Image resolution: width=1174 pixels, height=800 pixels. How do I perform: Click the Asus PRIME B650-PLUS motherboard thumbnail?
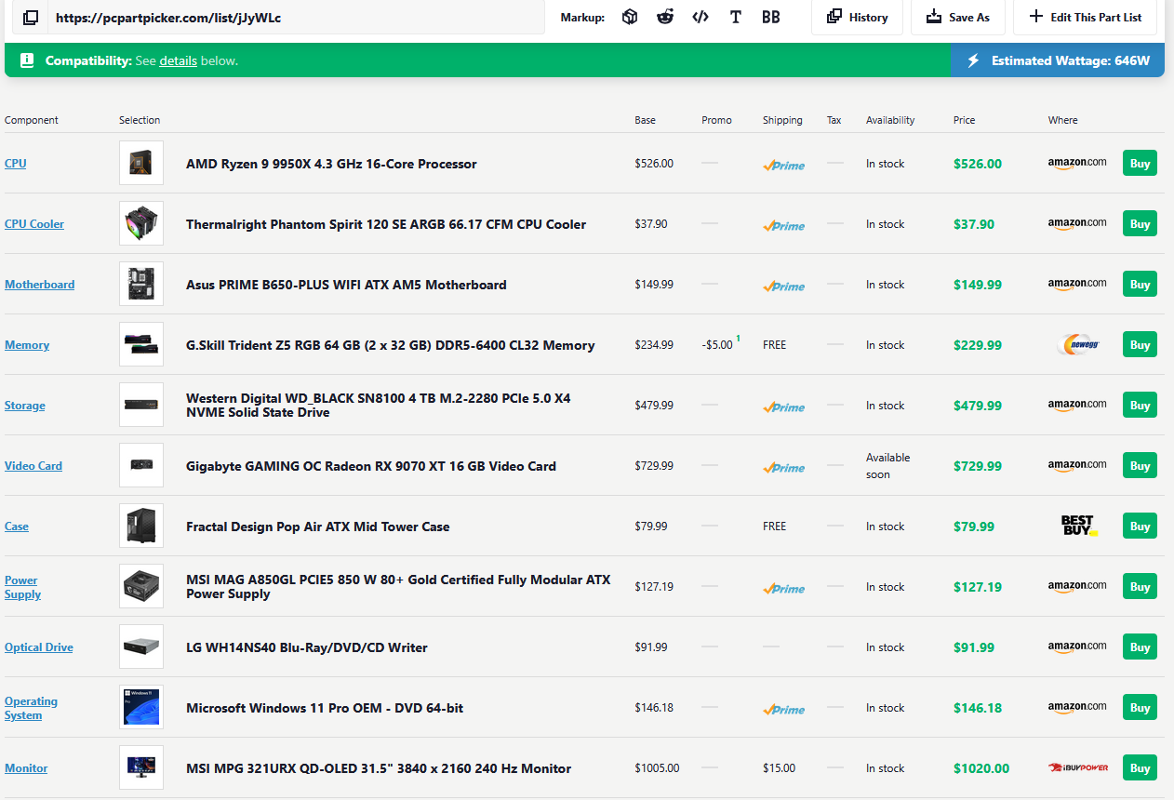[141, 284]
